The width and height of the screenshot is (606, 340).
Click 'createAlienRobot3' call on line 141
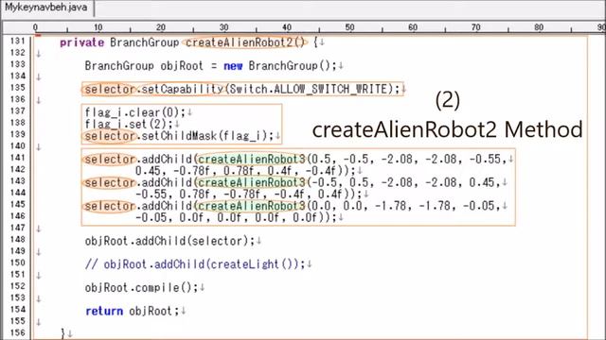(252, 160)
